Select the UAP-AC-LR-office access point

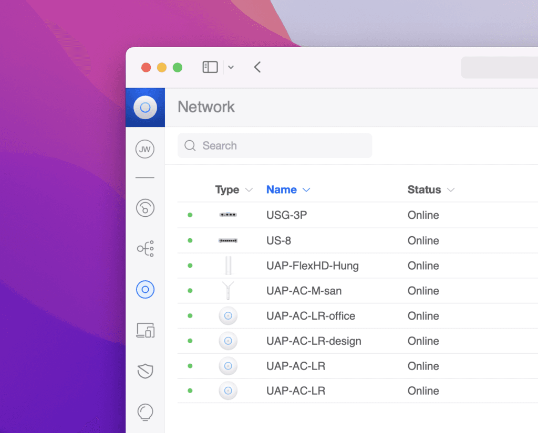point(311,316)
